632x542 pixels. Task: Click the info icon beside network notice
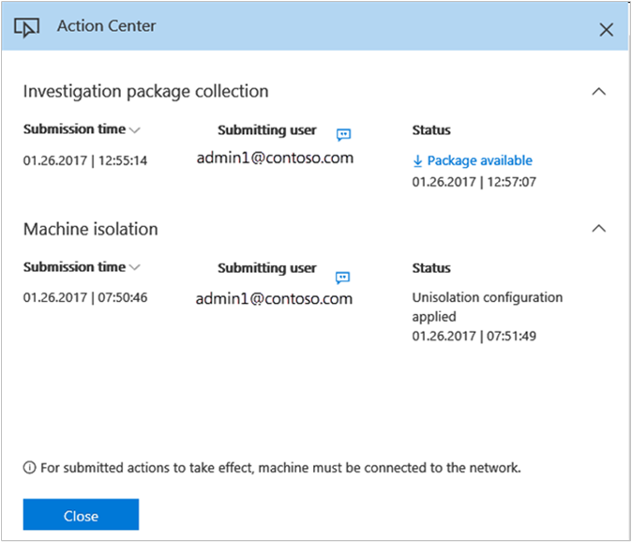(x=29, y=467)
